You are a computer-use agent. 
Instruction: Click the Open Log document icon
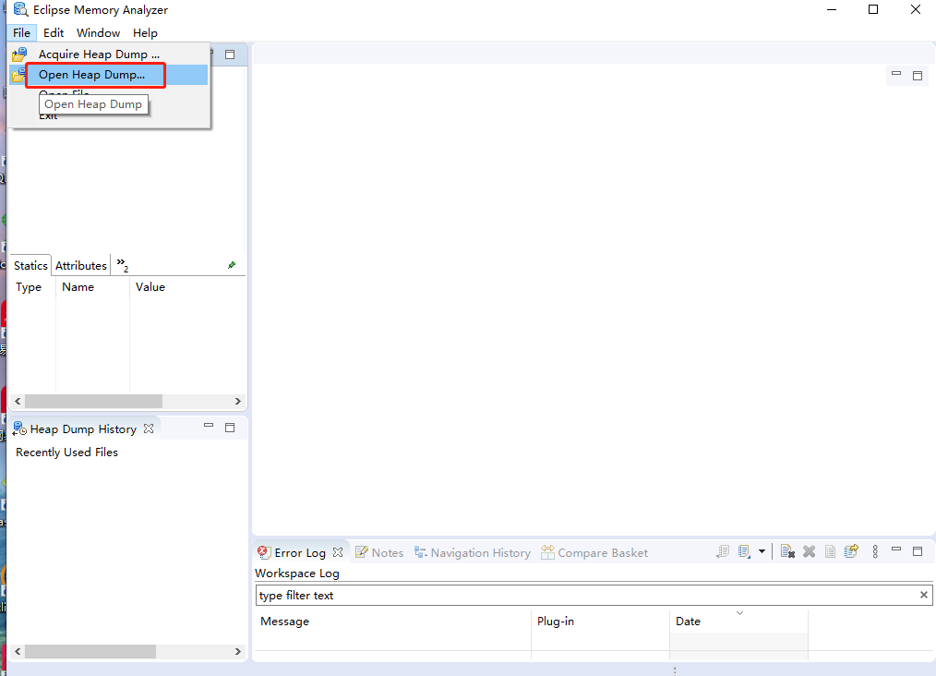830,551
